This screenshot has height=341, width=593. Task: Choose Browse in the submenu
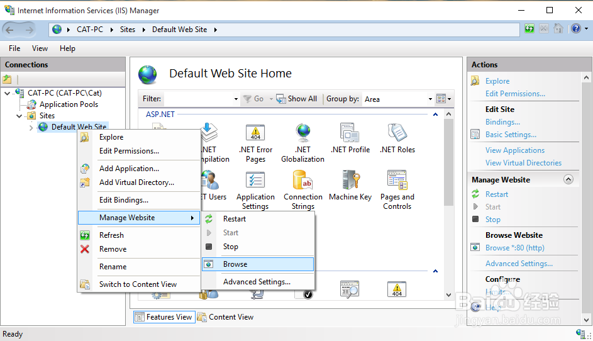coord(258,264)
